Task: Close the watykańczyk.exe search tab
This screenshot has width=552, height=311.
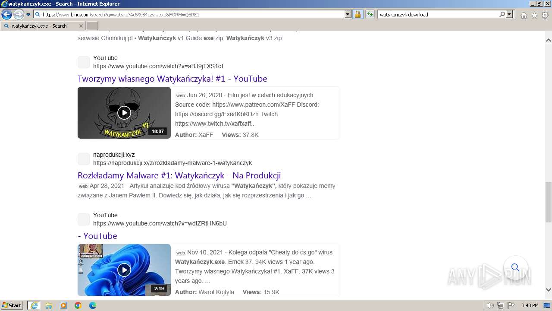Action: click(81, 26)
